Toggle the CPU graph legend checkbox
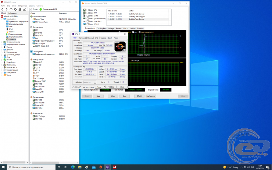The height and width of the screenshot is (170, 272). [x=133, y=32]
